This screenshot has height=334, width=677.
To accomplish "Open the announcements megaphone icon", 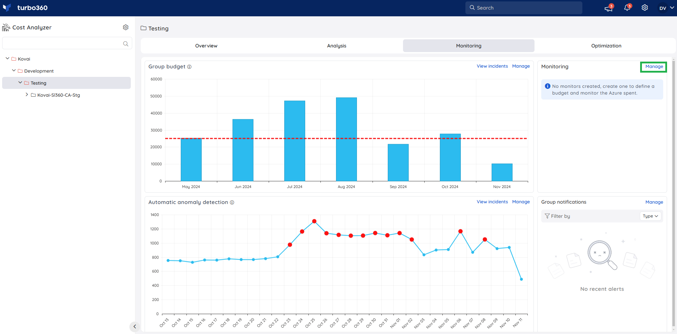I will point(608,8).
